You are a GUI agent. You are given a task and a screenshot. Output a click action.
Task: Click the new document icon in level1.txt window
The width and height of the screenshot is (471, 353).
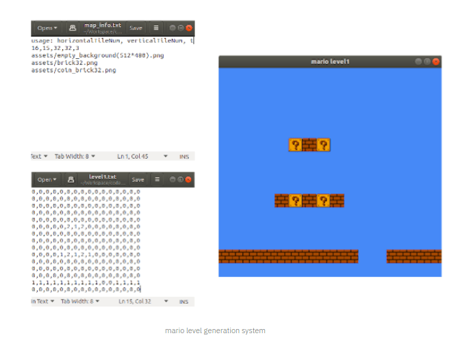(72, 180)
